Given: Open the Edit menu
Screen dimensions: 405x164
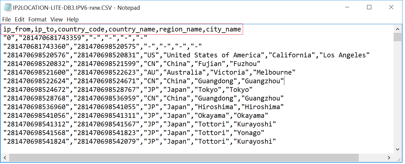Looking at the screenshot, I should click(20, 19).
